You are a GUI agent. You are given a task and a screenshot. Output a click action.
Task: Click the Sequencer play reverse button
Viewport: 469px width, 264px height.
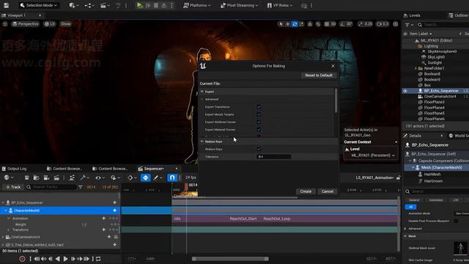tap(58, 259)
